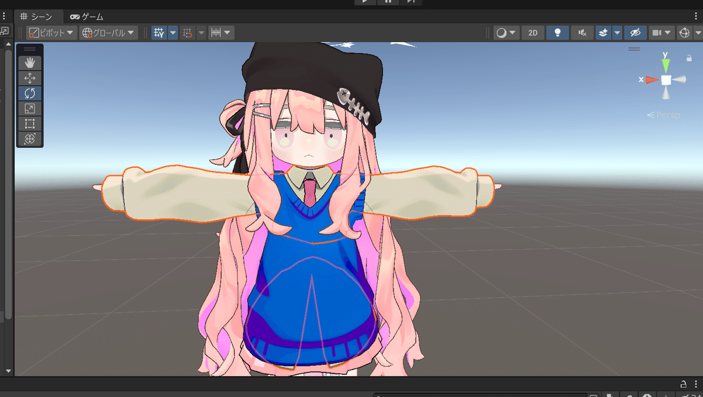The image size is (703, 397).
Task: Select the Rect transform tool
Action: click(x=30, y=123)
